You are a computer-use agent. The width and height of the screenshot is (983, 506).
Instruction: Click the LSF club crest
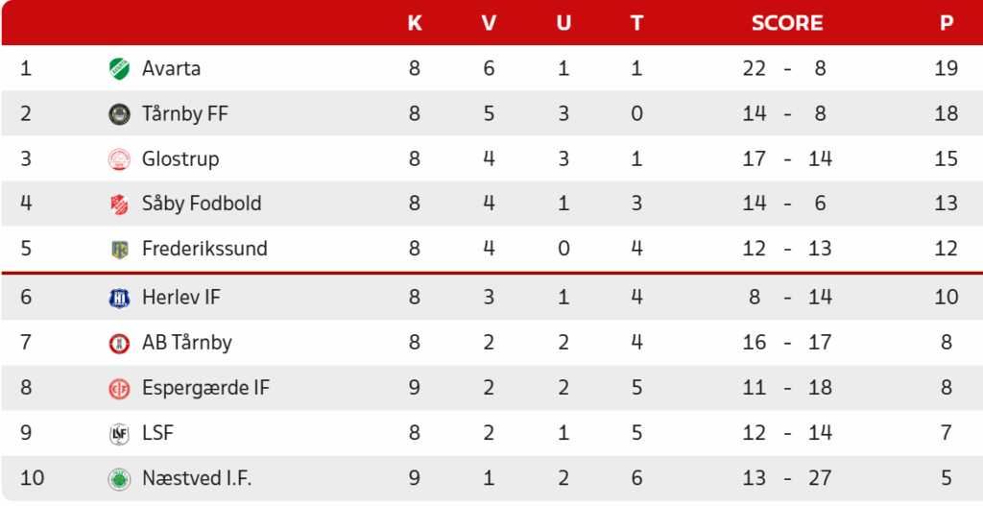(119, 434)
